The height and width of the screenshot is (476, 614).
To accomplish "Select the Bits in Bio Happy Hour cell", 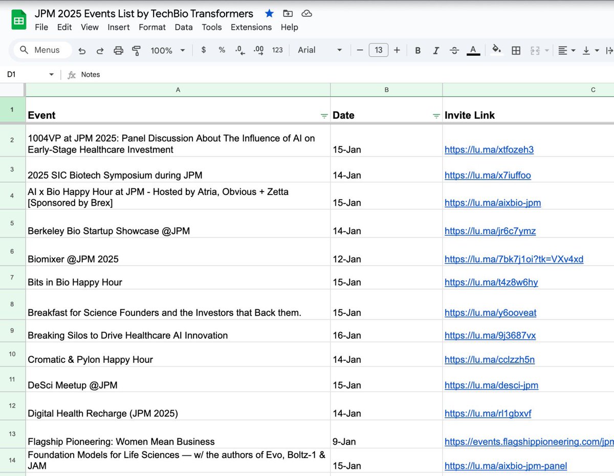I will tap(178, 277).
